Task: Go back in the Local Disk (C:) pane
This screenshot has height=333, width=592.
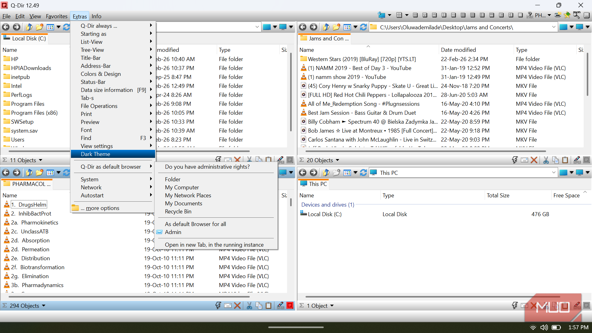Action: tap(6, 27)
